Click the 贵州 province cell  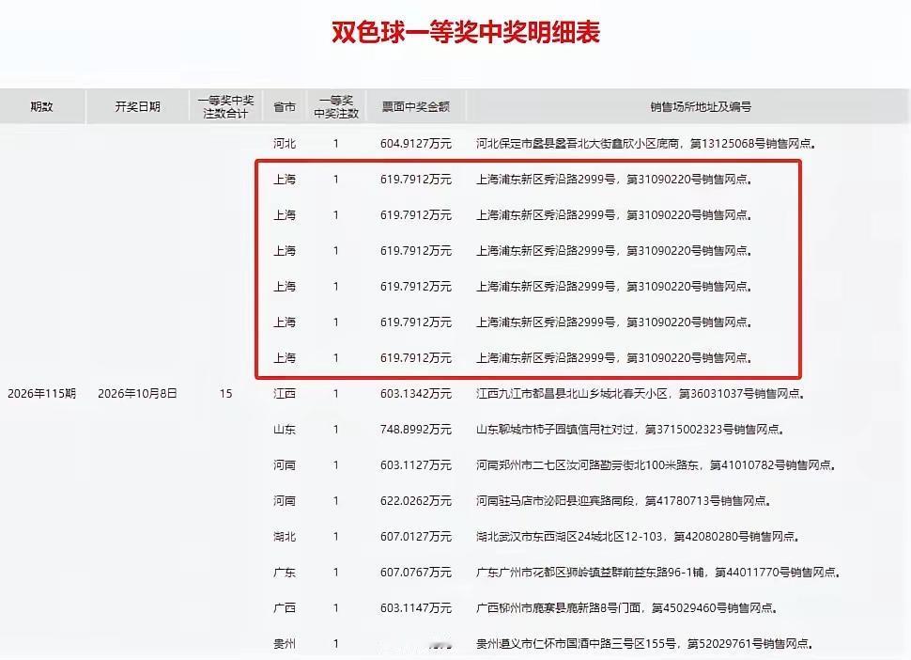click(285, 644)
